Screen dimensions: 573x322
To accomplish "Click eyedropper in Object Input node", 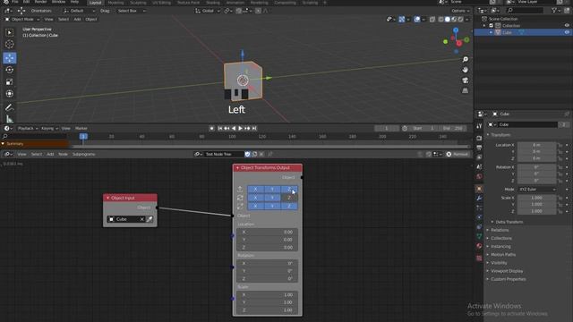I will [150, 219].
